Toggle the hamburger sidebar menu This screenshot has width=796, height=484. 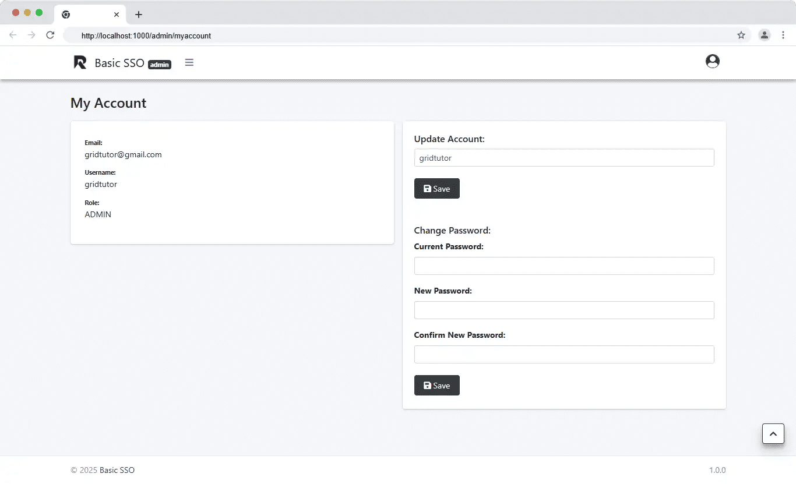point(189,62)
